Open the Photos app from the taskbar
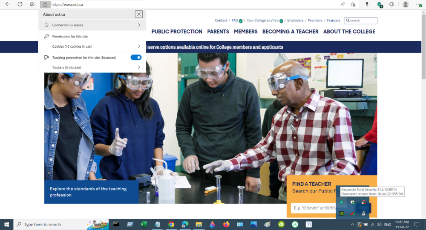The height and width of the screenshot is (230, 426). point(254,224)
